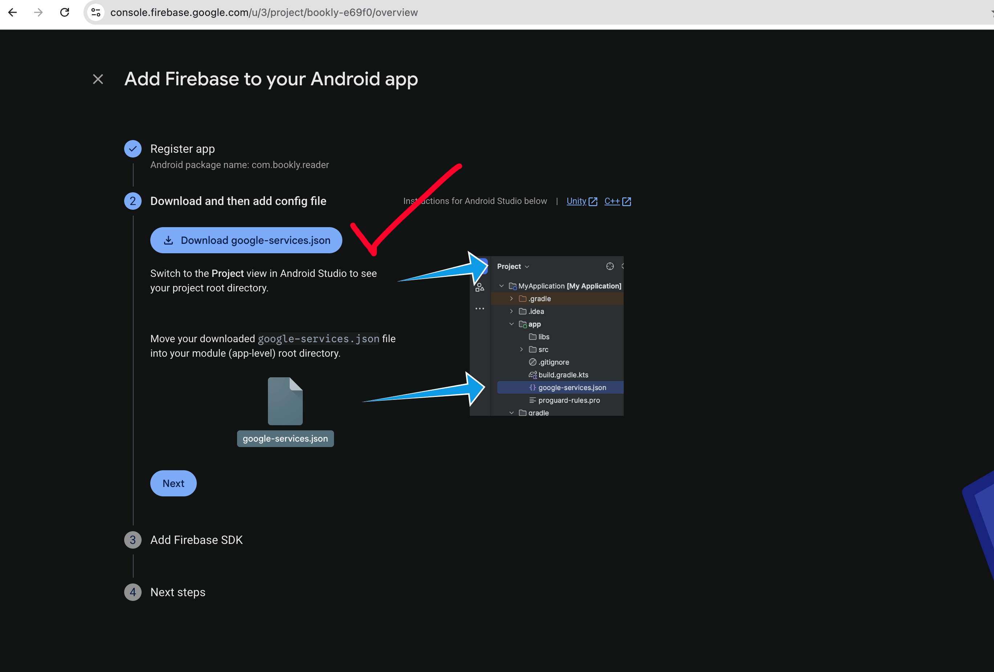The width and height of the screenshot is (994, 672).
Task: Download google-services.json file
Action: coord(246,240)
